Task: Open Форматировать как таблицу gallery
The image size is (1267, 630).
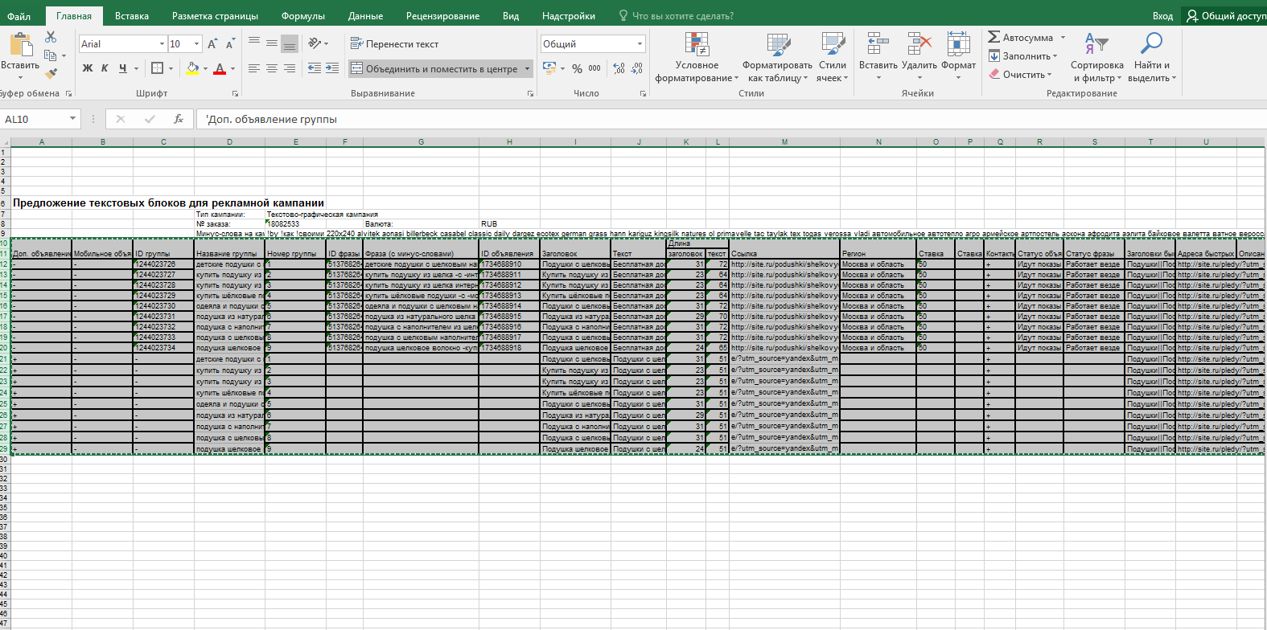Action: click(778, 58)
